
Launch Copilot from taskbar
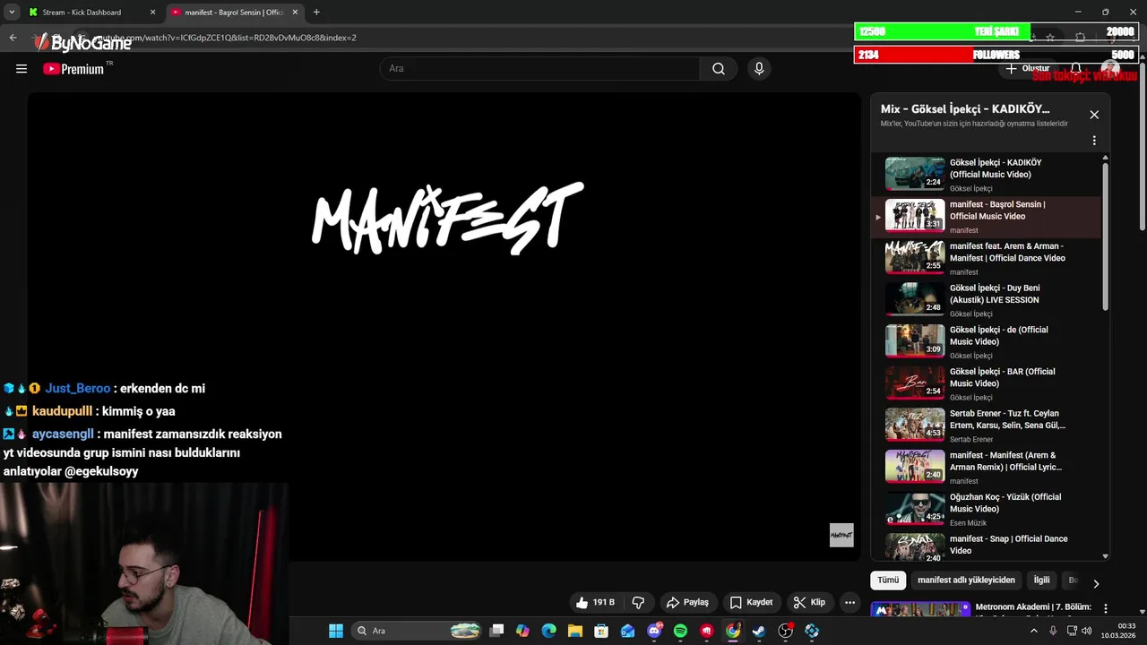(x=523, y=631)
